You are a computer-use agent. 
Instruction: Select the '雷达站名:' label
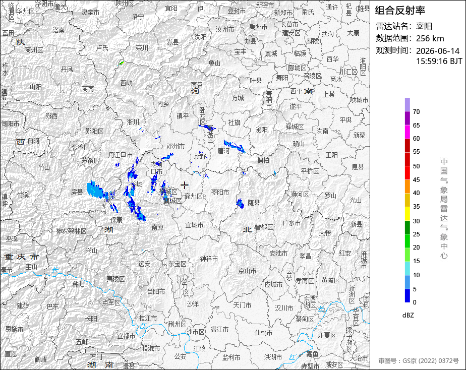(393, 26)
